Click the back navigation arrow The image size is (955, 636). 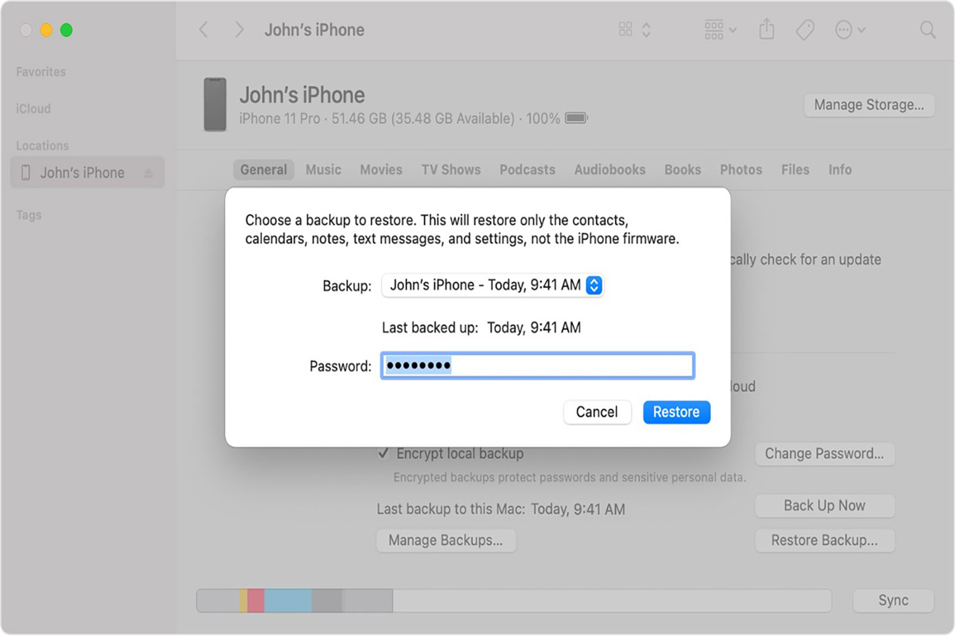pyautogui.click(x=203, y=29)
